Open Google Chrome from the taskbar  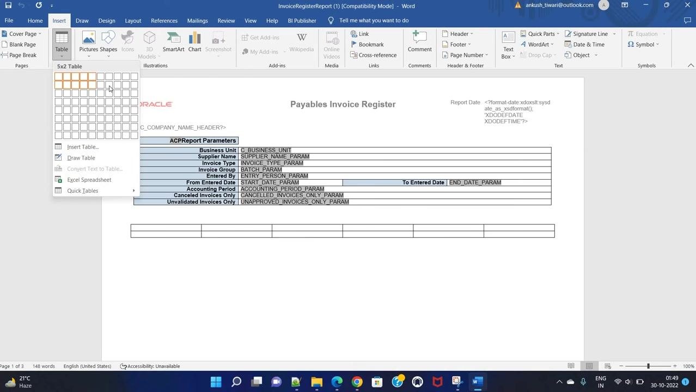coord(357,382)
